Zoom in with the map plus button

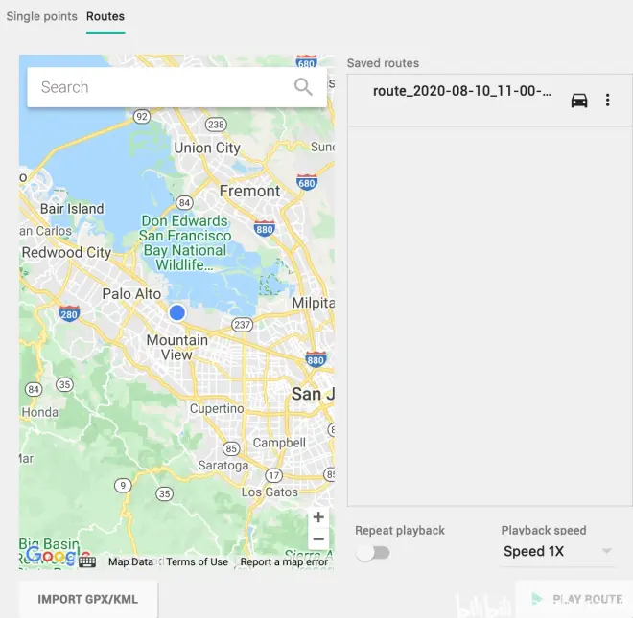(318, 517)
